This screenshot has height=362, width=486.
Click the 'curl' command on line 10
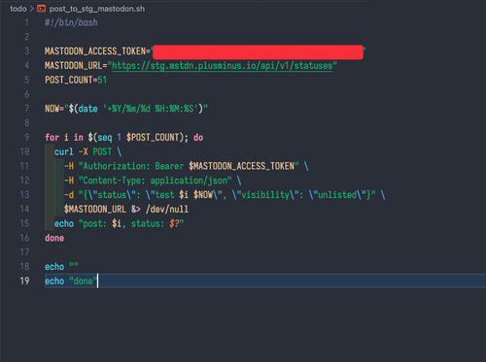click(64, 151)
